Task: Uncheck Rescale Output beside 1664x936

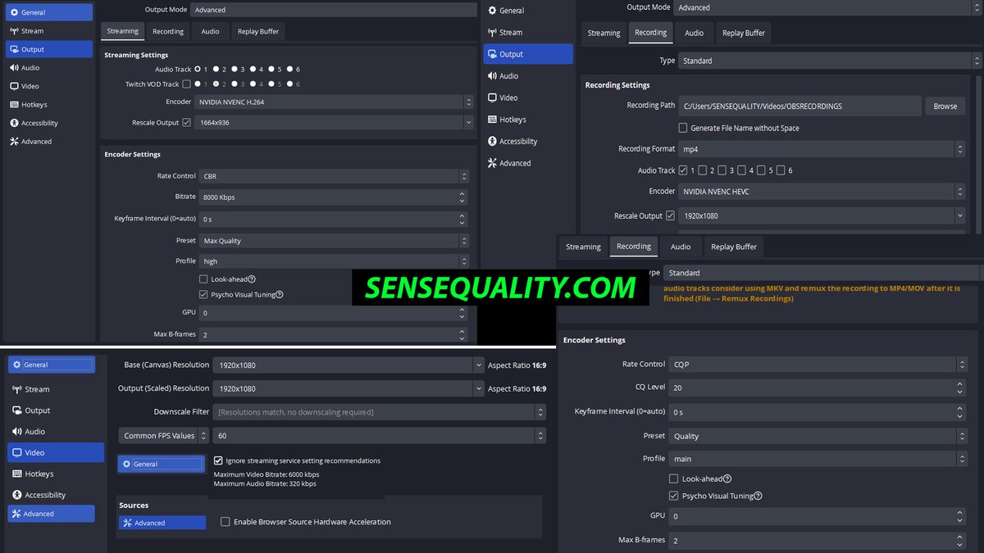Action: coord(187,122)
